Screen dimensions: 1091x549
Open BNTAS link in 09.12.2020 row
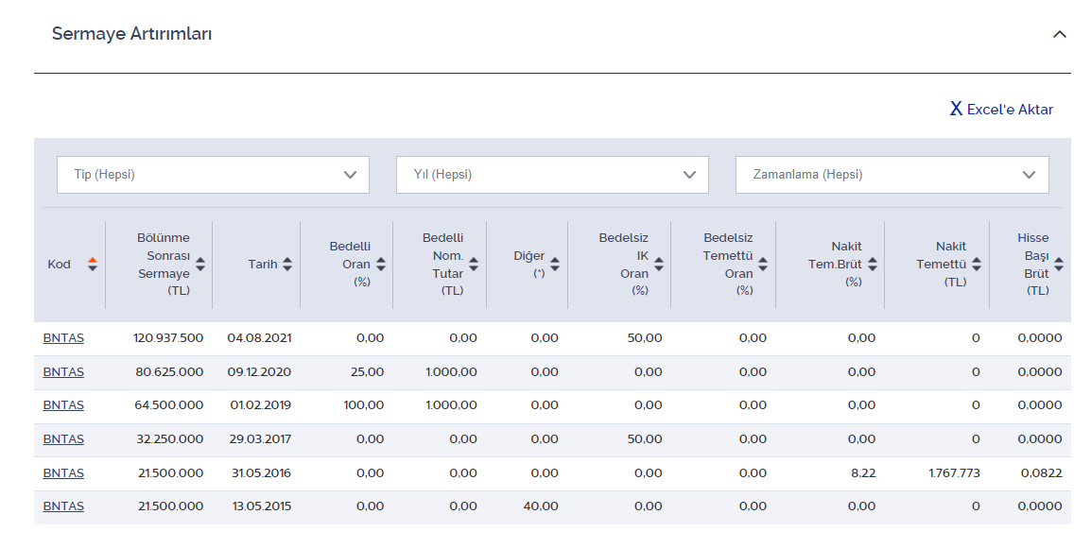63,372
